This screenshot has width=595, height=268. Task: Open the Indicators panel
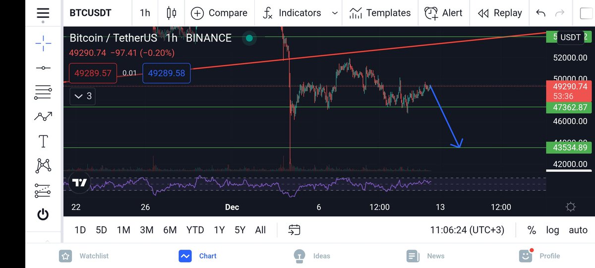click(x=293, y=13)
